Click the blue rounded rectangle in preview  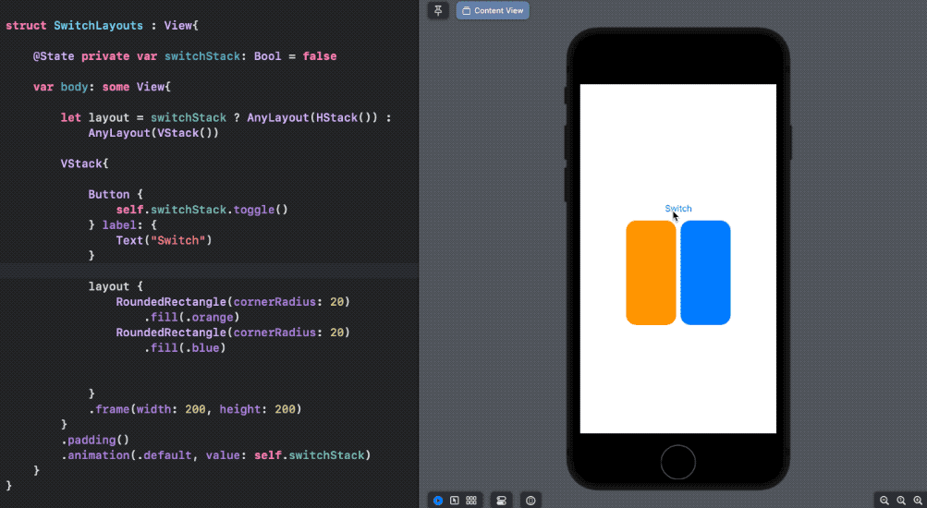pyautogui.click(x=705, y=272)
